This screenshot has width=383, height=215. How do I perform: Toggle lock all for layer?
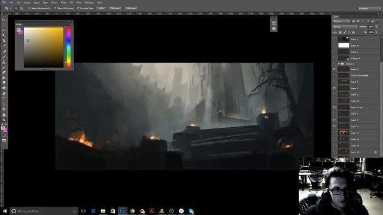click(x=354, y=32)
